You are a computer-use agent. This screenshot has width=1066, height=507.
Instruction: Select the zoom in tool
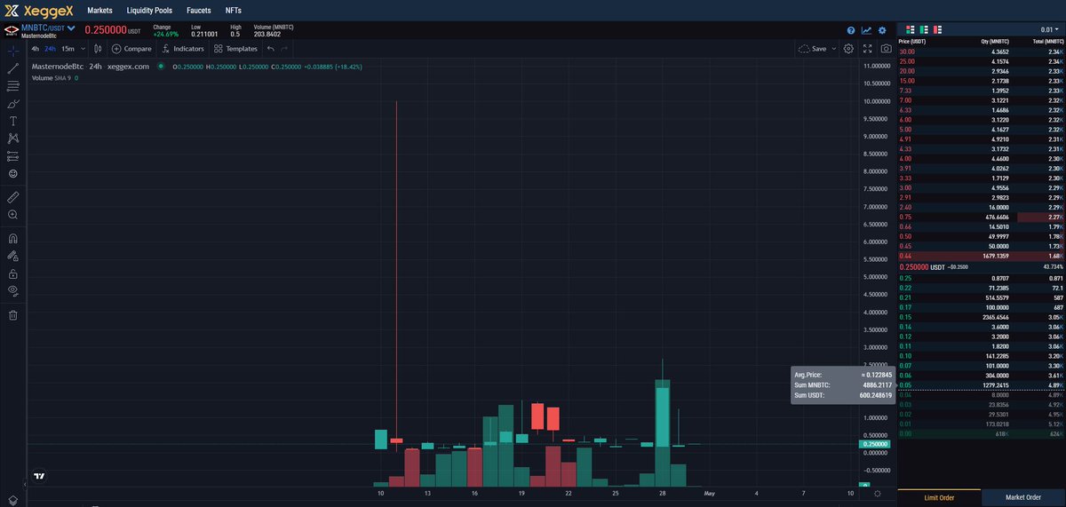[x=12, y=214]
